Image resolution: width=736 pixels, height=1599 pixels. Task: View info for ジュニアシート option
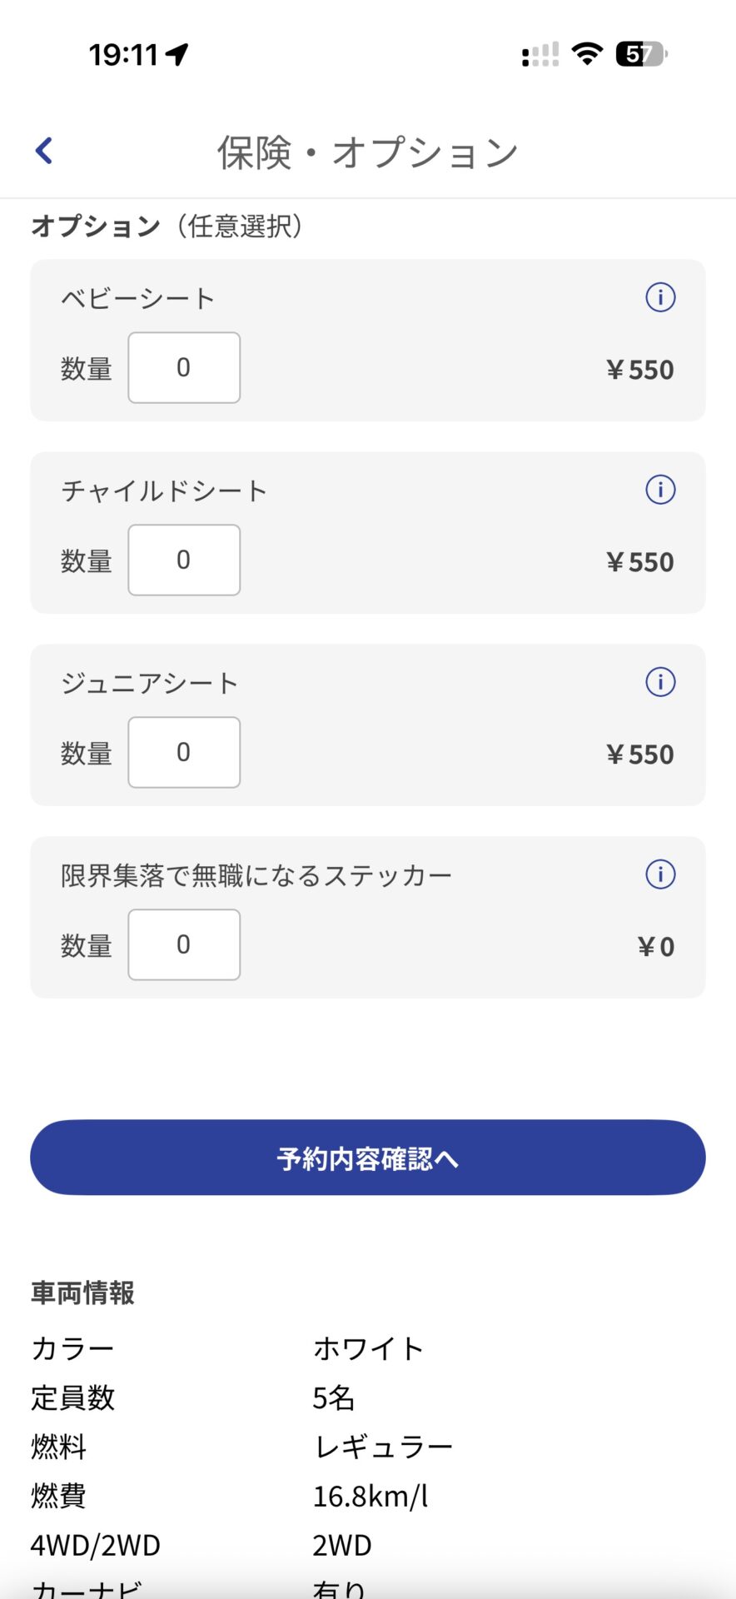[x=660, y=682]
